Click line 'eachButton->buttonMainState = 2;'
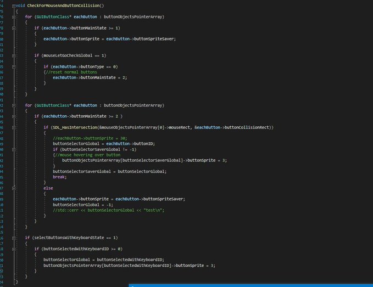The image size is (373, 287). (90, 77)
